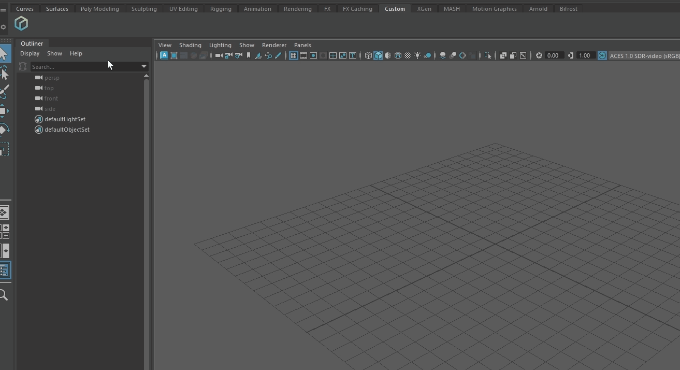Open the ACES 1.0 SDR-video view transform dropdown
Screen dimensions: 680x370
point(644,55)
